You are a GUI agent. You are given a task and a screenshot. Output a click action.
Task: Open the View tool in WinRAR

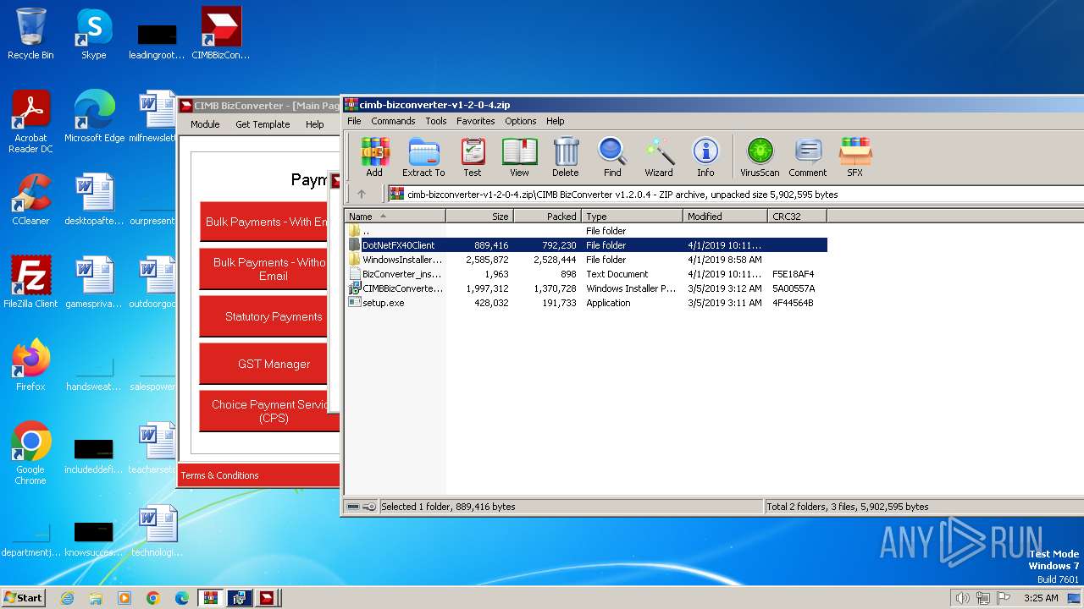[x=519, y=157]
